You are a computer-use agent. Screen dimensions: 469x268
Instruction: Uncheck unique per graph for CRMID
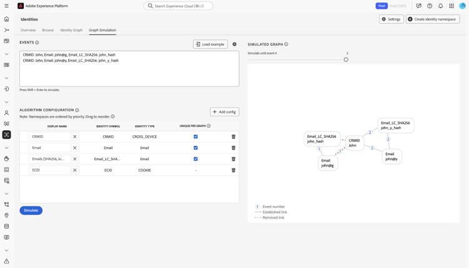(x=196, y=137)
